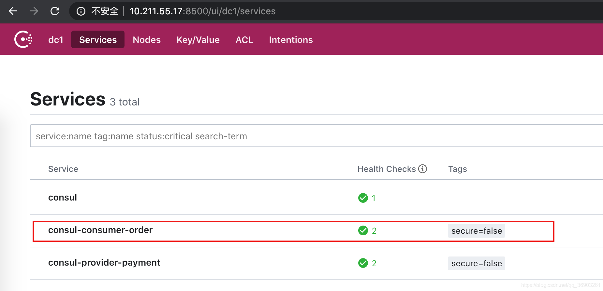Viewport: 603px width, 291px height.
Task: Go to the Key/Value tab
Action: [198, 40]
